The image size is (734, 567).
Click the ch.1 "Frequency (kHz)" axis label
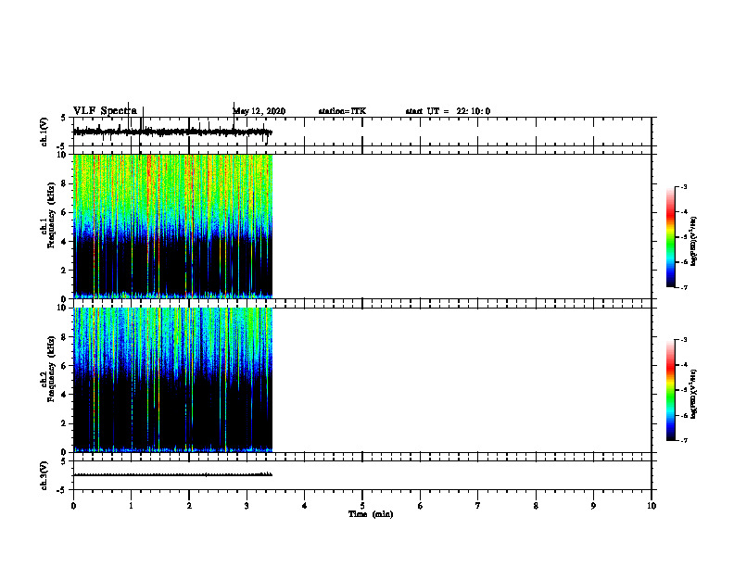[51, 215]
